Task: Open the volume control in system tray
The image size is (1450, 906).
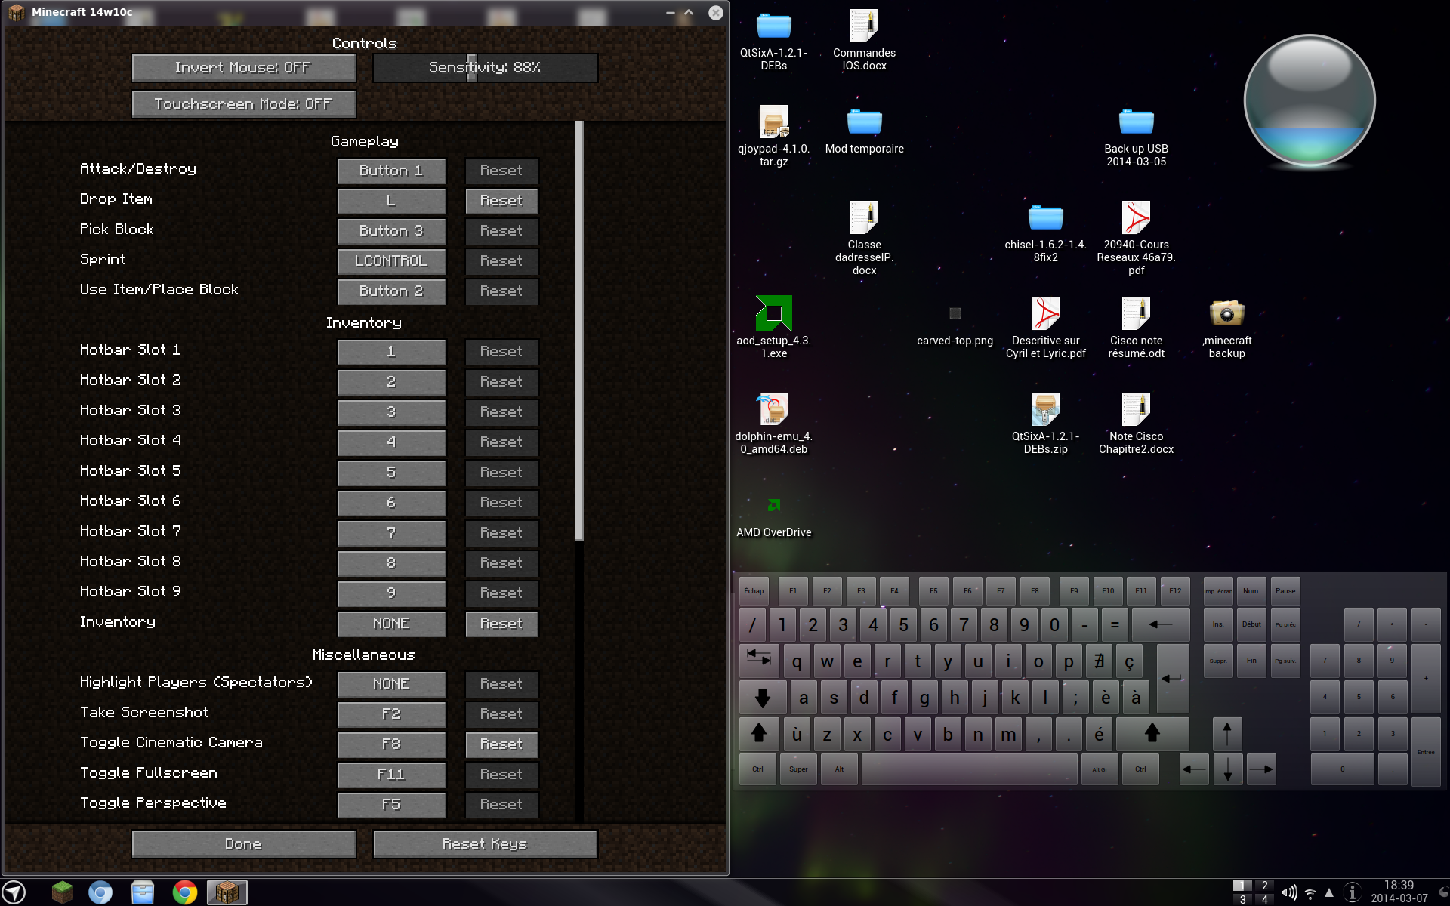Action: coord(1288,892)
